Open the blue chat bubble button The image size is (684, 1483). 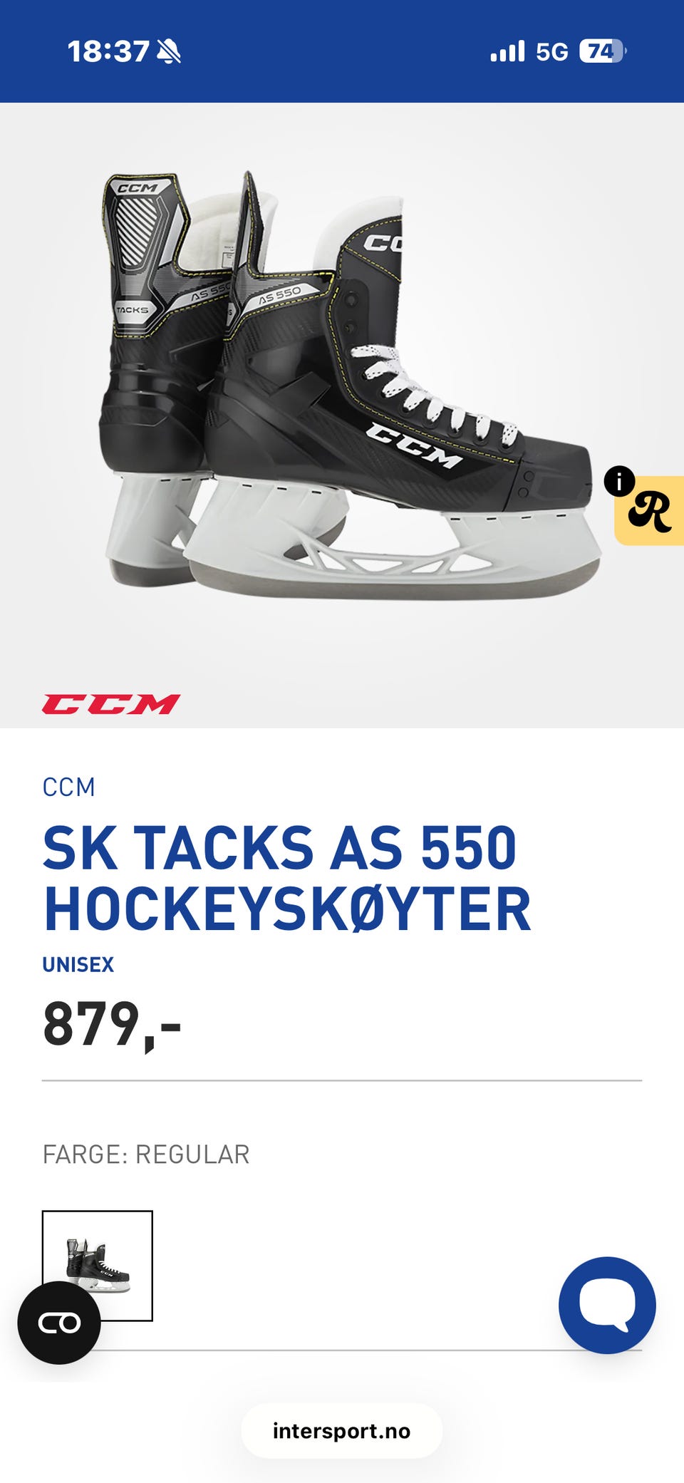pyautogui.click(x=607, y=1305)
